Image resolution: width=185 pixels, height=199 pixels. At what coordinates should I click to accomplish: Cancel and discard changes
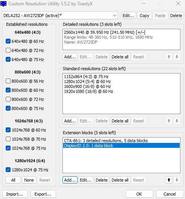click(x=170, y=194)
